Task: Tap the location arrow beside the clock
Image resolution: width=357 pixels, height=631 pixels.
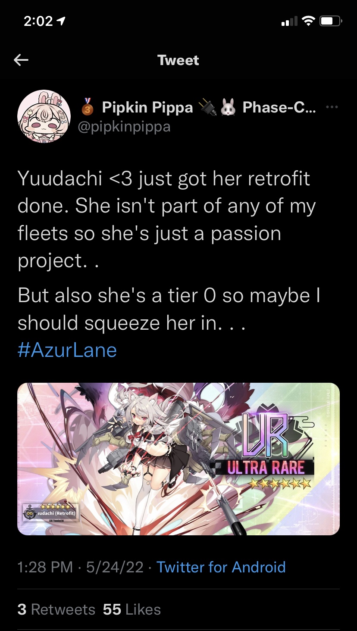Action: [x=61, y=21]
